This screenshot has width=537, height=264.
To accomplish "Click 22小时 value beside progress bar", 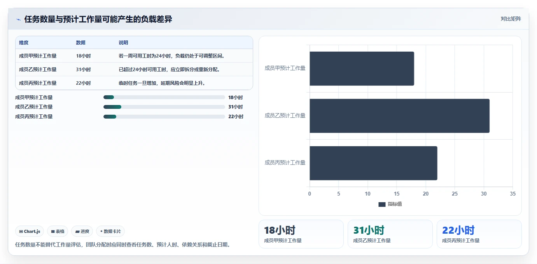I will 236,117.
